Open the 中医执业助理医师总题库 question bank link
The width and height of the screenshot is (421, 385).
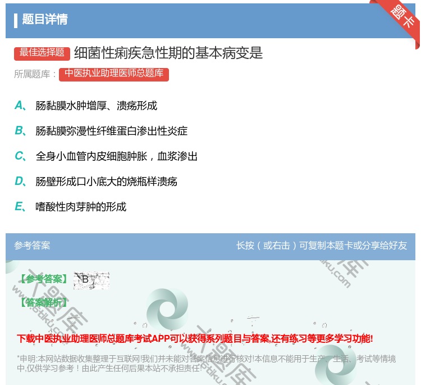(113, 74)
